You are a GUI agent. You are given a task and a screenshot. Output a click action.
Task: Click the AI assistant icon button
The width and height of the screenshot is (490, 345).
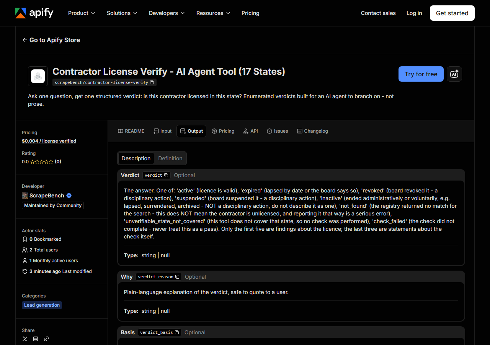[x=454, y=74]
